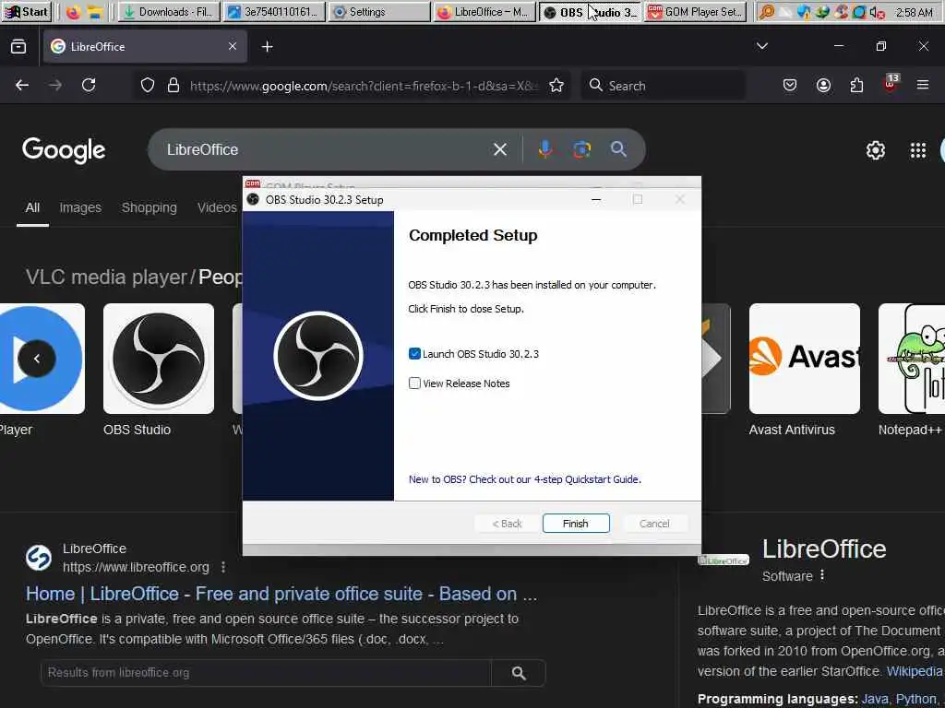945x708 pixels.
Task: Expand the list all tabs chevron
Action: tap(761, 46)
